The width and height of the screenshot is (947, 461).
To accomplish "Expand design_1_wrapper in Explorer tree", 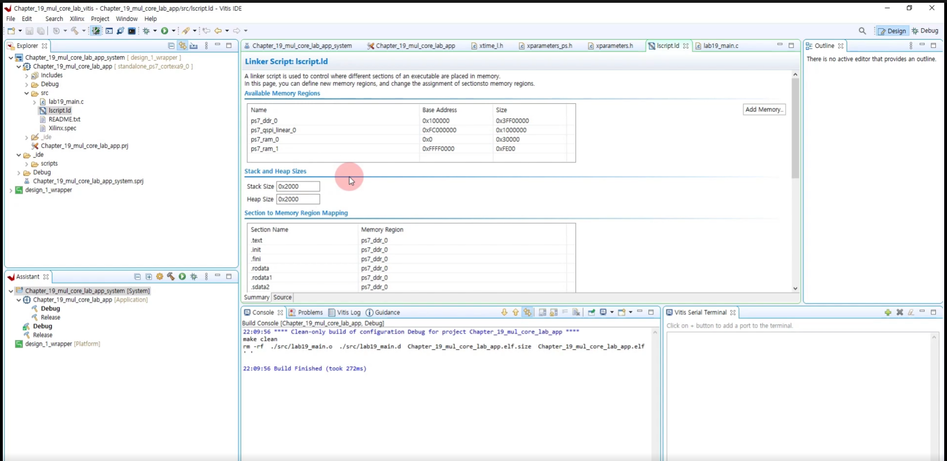I will point(11,190).
